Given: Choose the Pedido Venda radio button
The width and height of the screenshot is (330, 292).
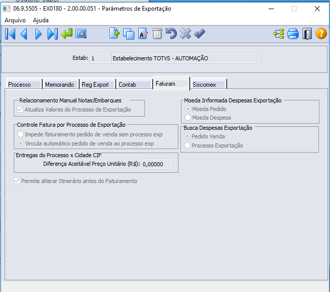Looking at the screenshot, I should pyautogui.click(x=204, y=136).
